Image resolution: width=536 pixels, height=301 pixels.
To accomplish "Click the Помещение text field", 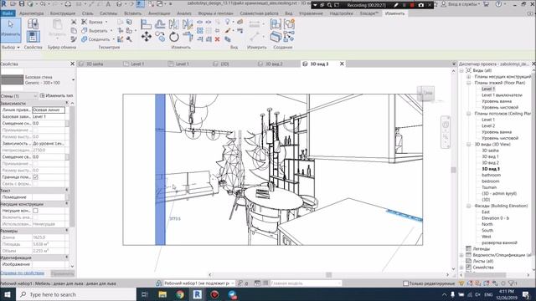I will (x=49, y=197).
